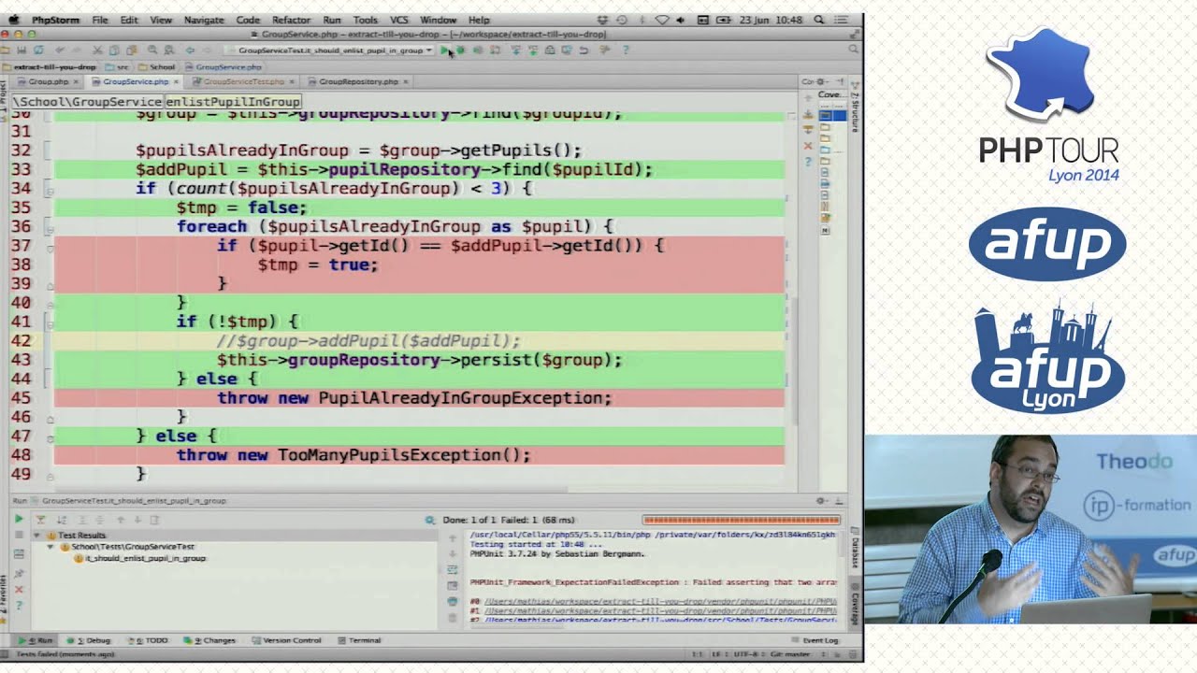
Task: Click the UTF-8 encoding status widget
Action: [748, 654]
